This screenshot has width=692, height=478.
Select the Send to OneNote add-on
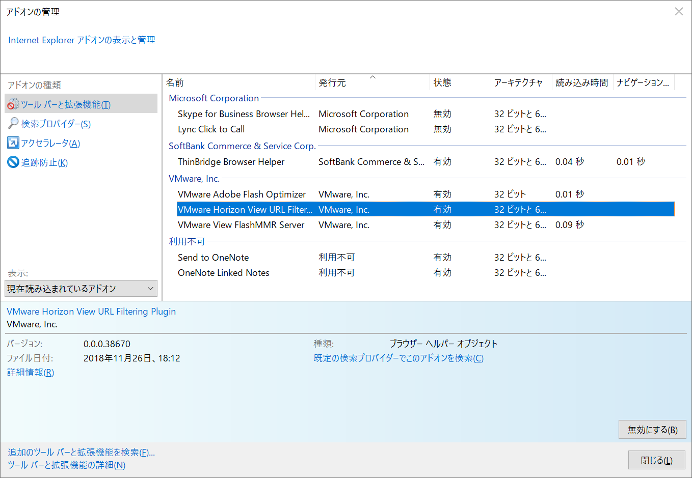tap(425, 258)
